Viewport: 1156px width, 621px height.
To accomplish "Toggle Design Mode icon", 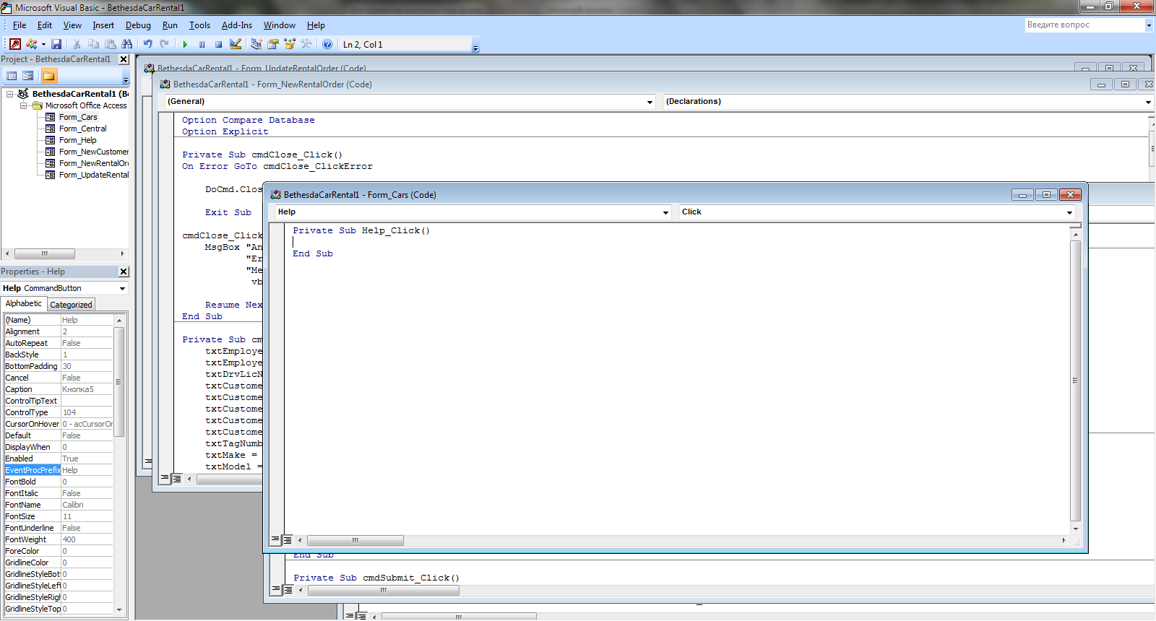I will [x=236, y=44].
